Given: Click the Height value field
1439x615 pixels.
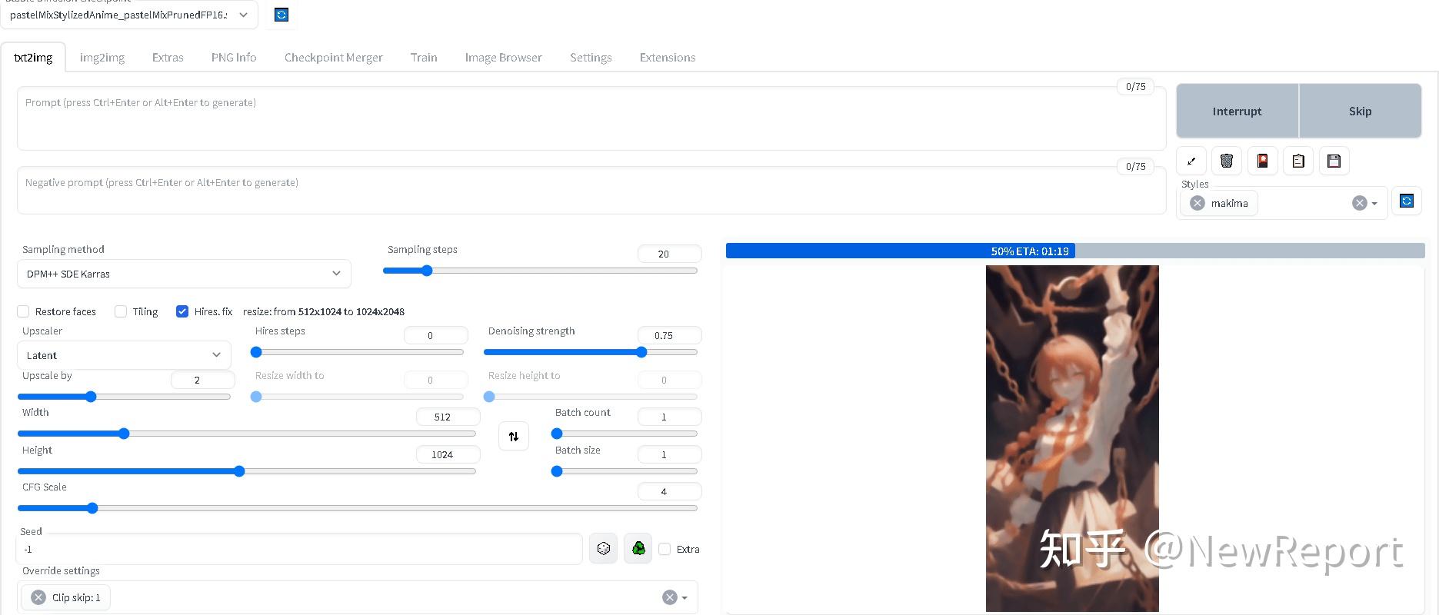Looking at the screenshot, I should click(x=448, y=454).
